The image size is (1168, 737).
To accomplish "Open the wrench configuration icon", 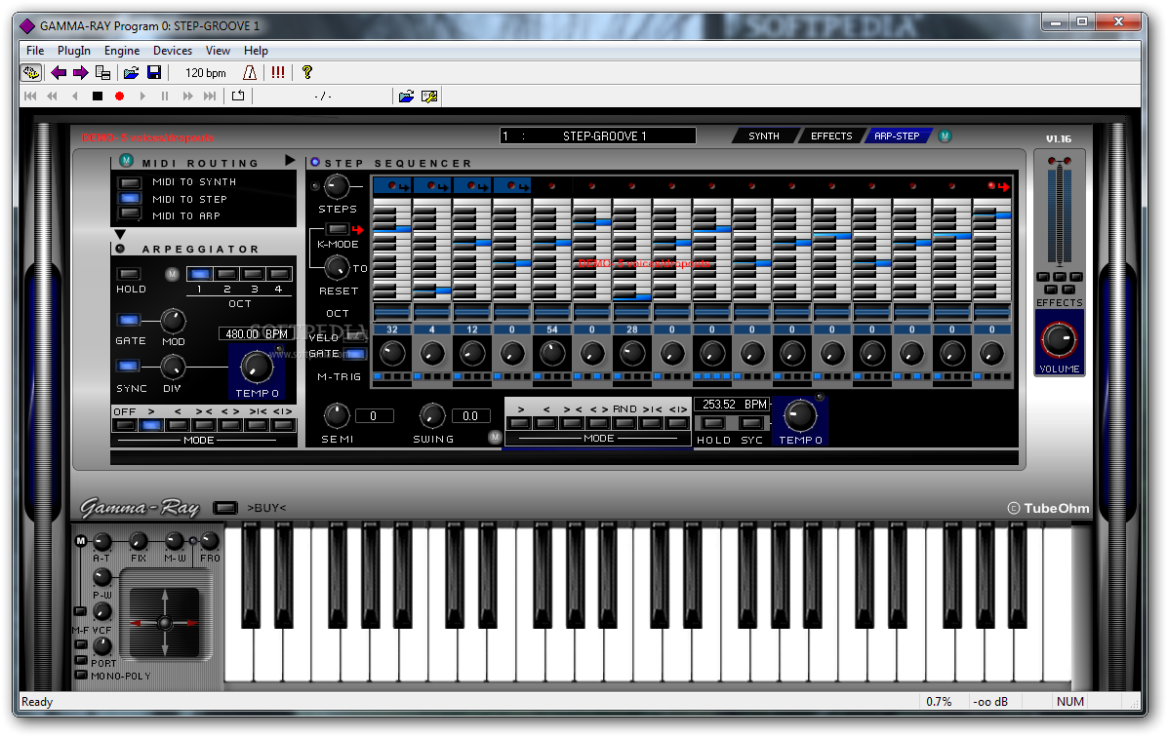I will point(429,97).
